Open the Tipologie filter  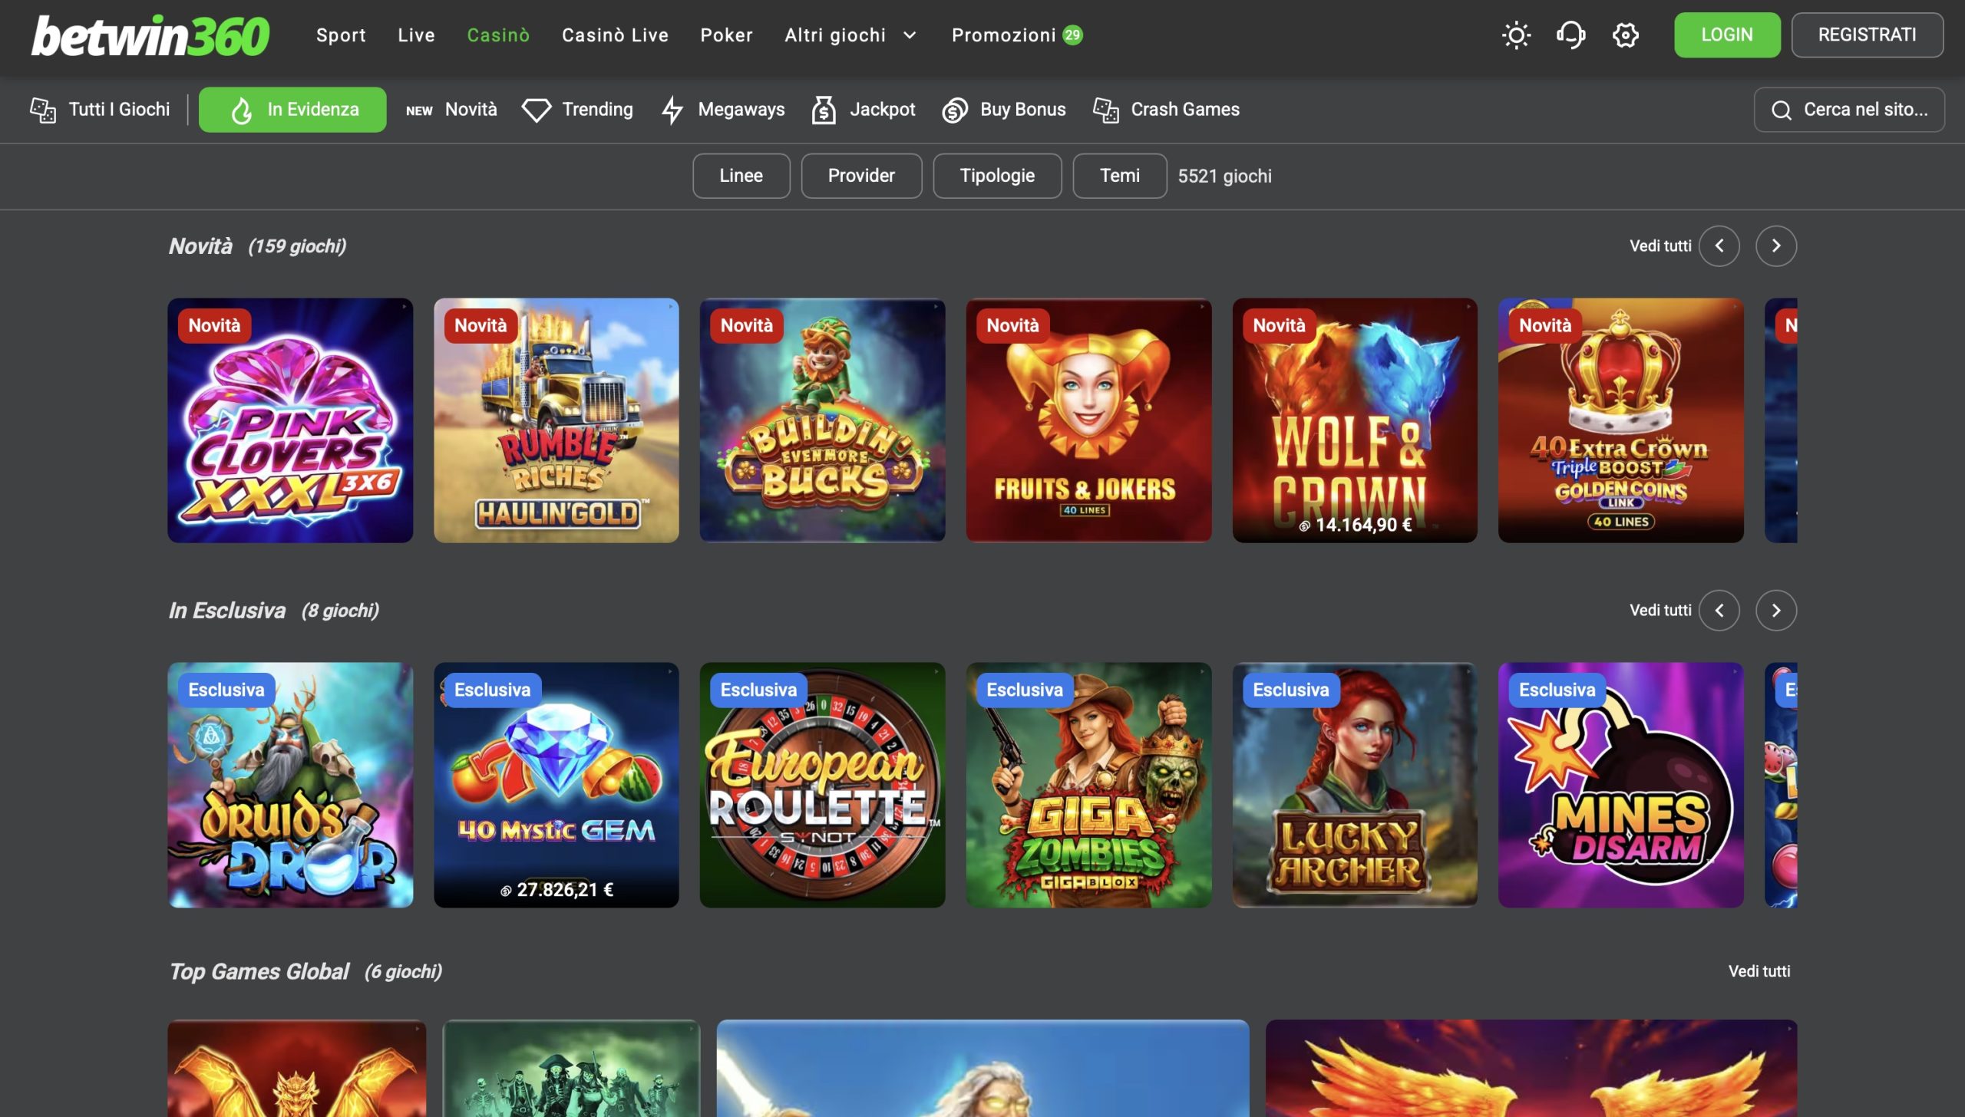tap(997, 176)
